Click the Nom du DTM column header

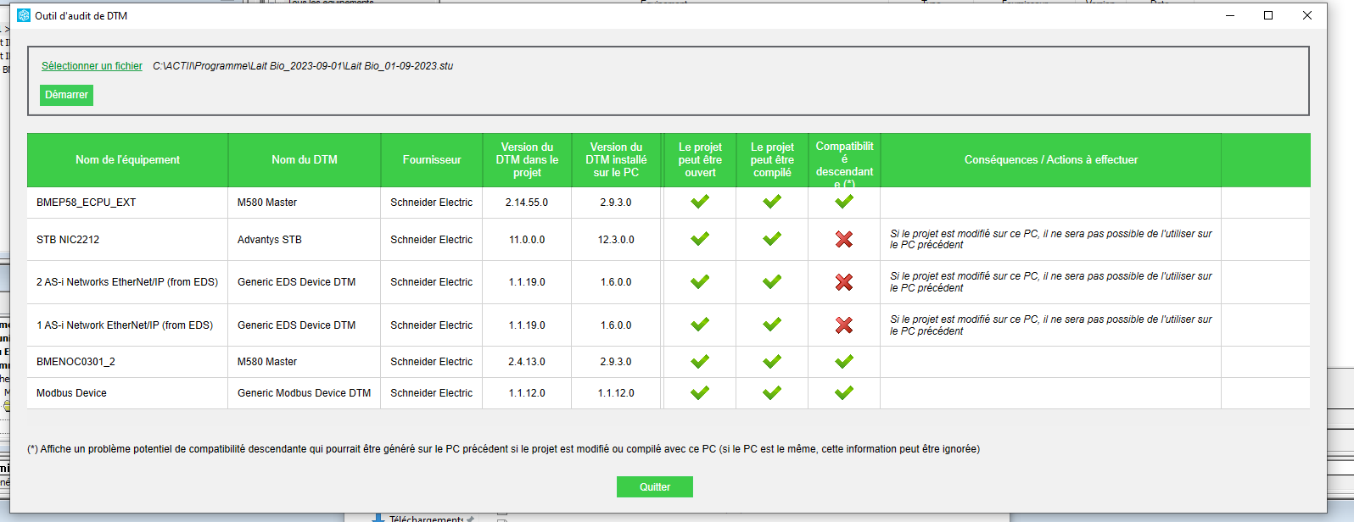[x=304, y=160]
